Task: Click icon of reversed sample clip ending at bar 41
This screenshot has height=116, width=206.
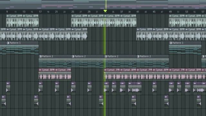Action: [x=133, y=97]
